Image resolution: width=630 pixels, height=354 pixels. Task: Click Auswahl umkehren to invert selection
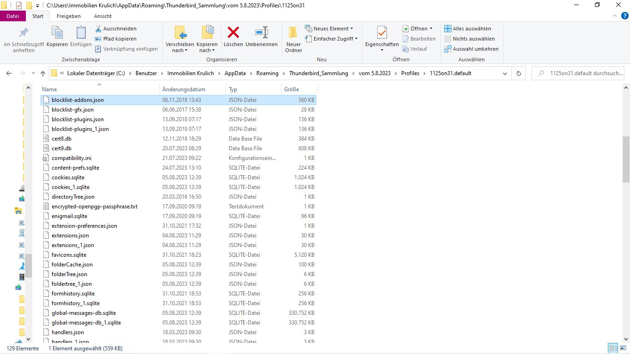[471, 49]
